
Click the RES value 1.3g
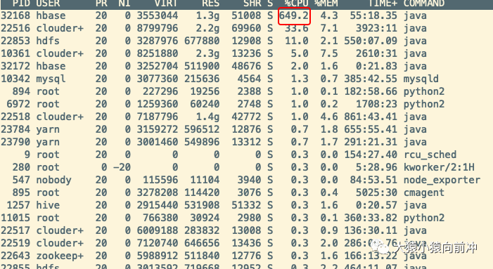point(208,15)
